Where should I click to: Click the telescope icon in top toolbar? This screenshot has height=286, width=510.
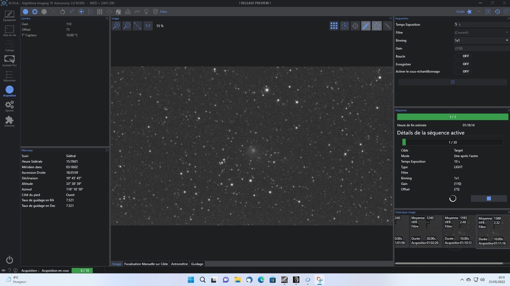point(72,12)
